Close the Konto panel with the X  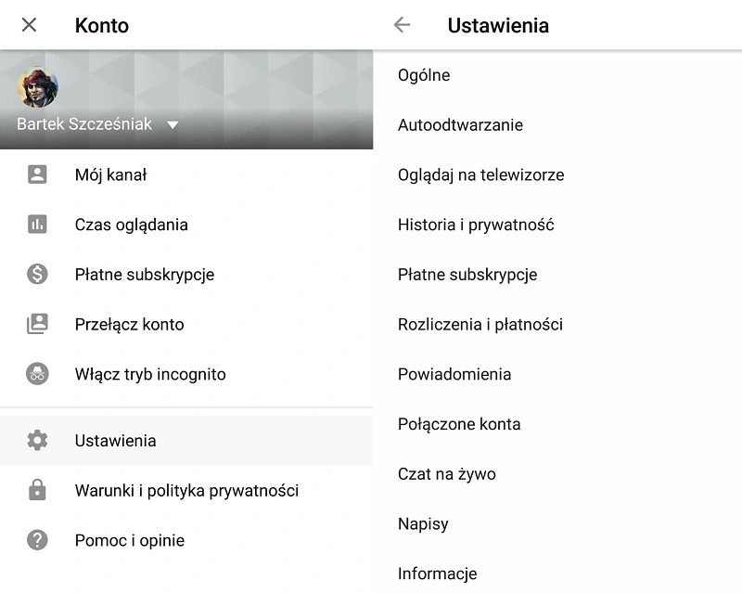tap(29, 25)
